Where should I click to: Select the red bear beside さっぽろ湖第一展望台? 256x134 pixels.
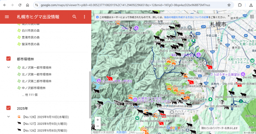(110, 78)
